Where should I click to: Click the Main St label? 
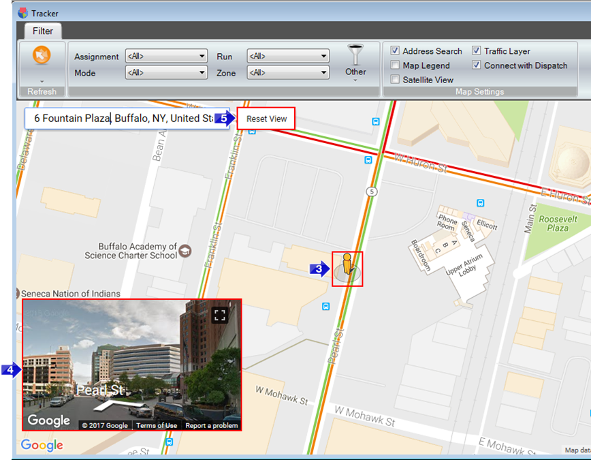[530, 219]
